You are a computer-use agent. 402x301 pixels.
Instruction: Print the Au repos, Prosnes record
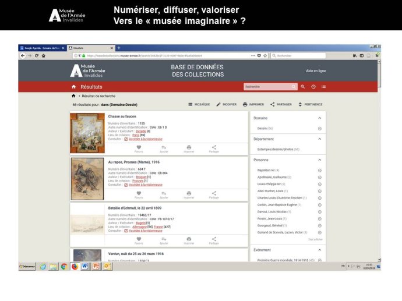click(189, 195)
